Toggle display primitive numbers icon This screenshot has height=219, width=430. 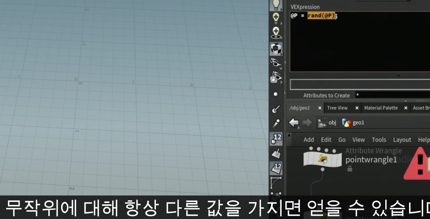coord(276,168)
